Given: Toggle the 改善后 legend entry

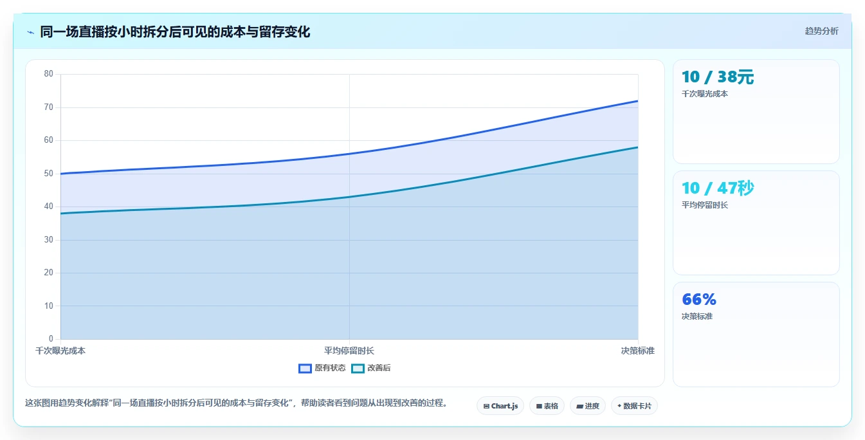Looking at the screenshot, I should click(x=371, y=368).
